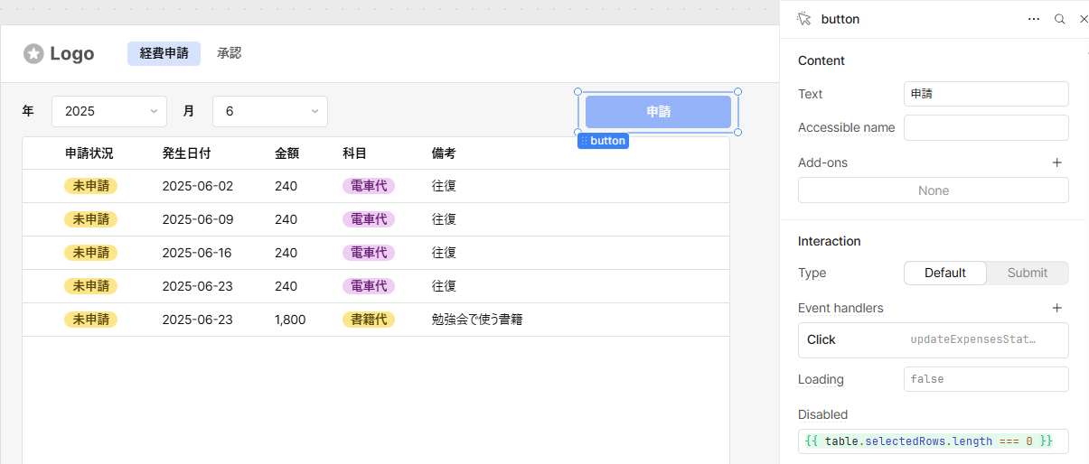1089x464 pixels.
Task: Click 電車代 tag in 2025-06-02 row
Action: [369, 186]
